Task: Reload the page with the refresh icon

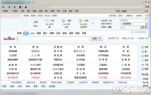Action: pos(15,7)
